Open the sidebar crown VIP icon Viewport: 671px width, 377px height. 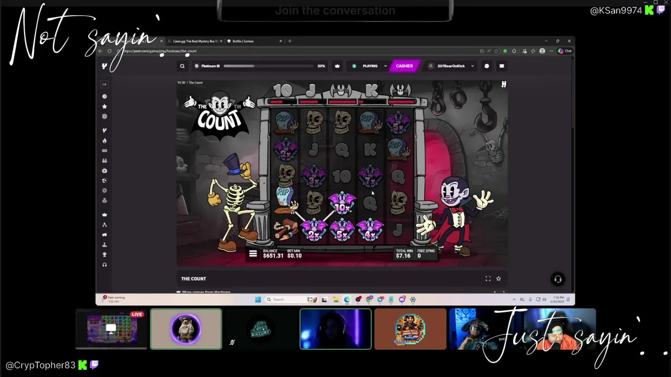pos(104,214)
